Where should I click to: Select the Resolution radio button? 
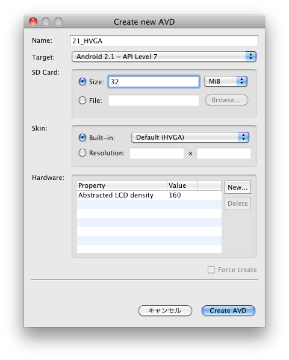tap(82, 153)
